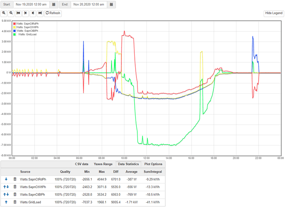Select the Watts:SapnCtRdPh source name
The height and width of the screenshot is (209, 285).
pyautogui.click(x=33, y=179)
